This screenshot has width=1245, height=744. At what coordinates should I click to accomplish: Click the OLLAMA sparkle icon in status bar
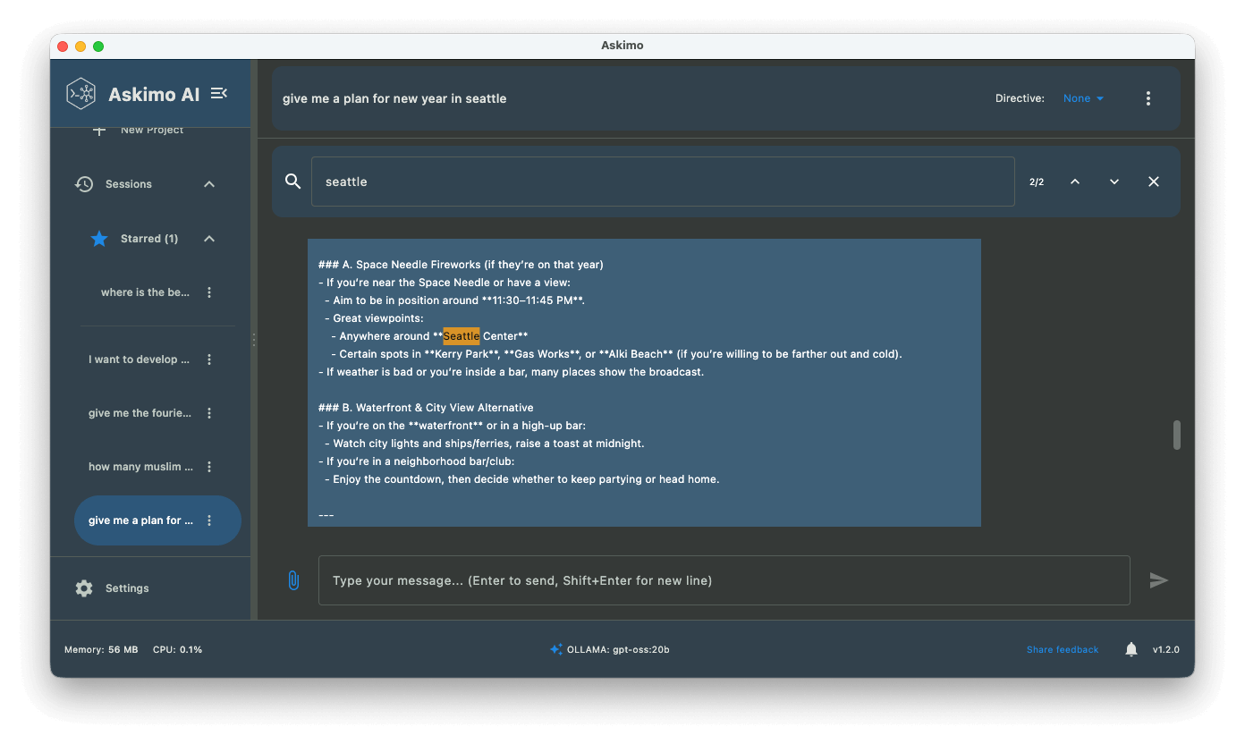(x=556, y=649)
